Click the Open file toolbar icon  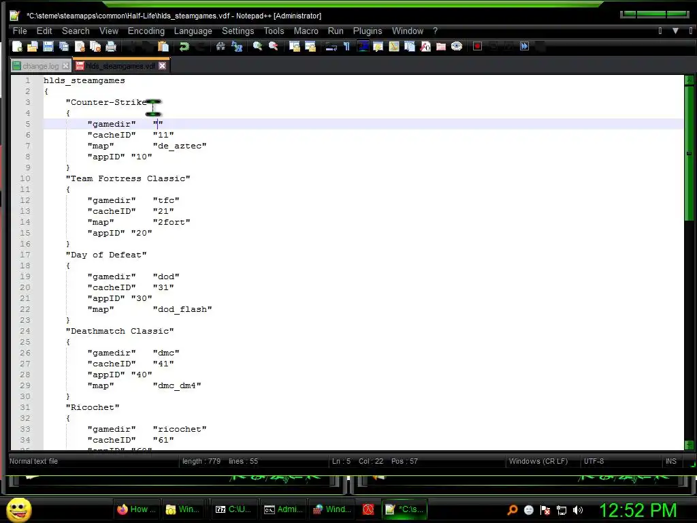click(33, 46)
